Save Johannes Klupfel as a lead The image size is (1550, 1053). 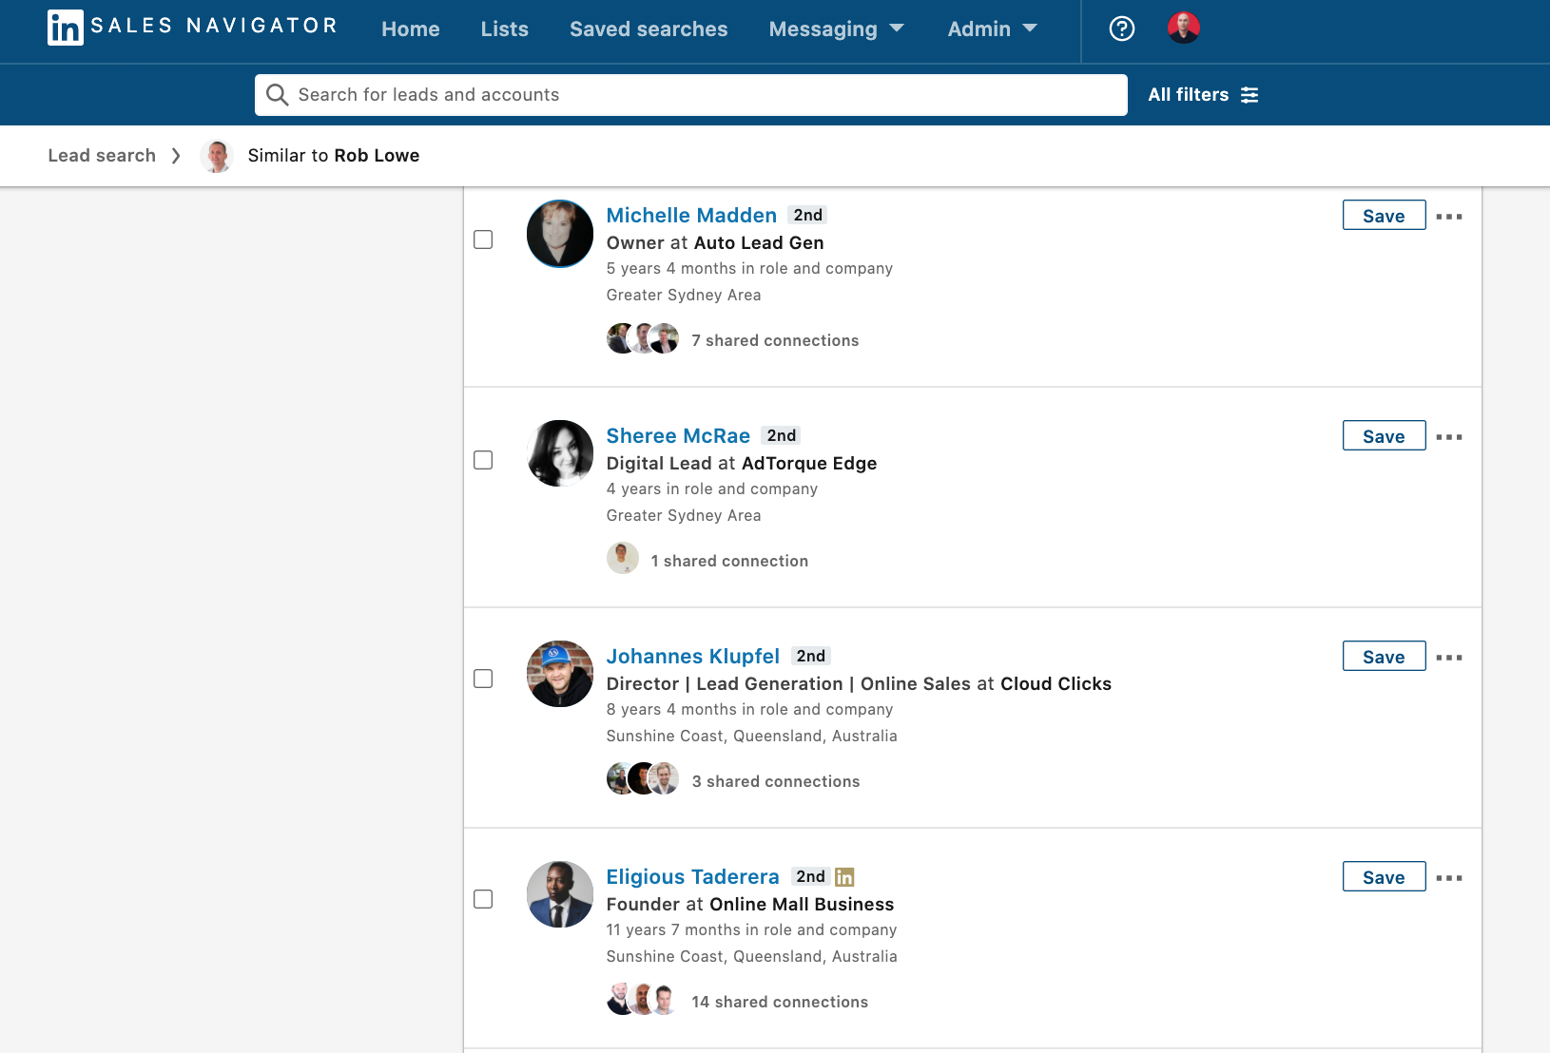click(1384, 657)
